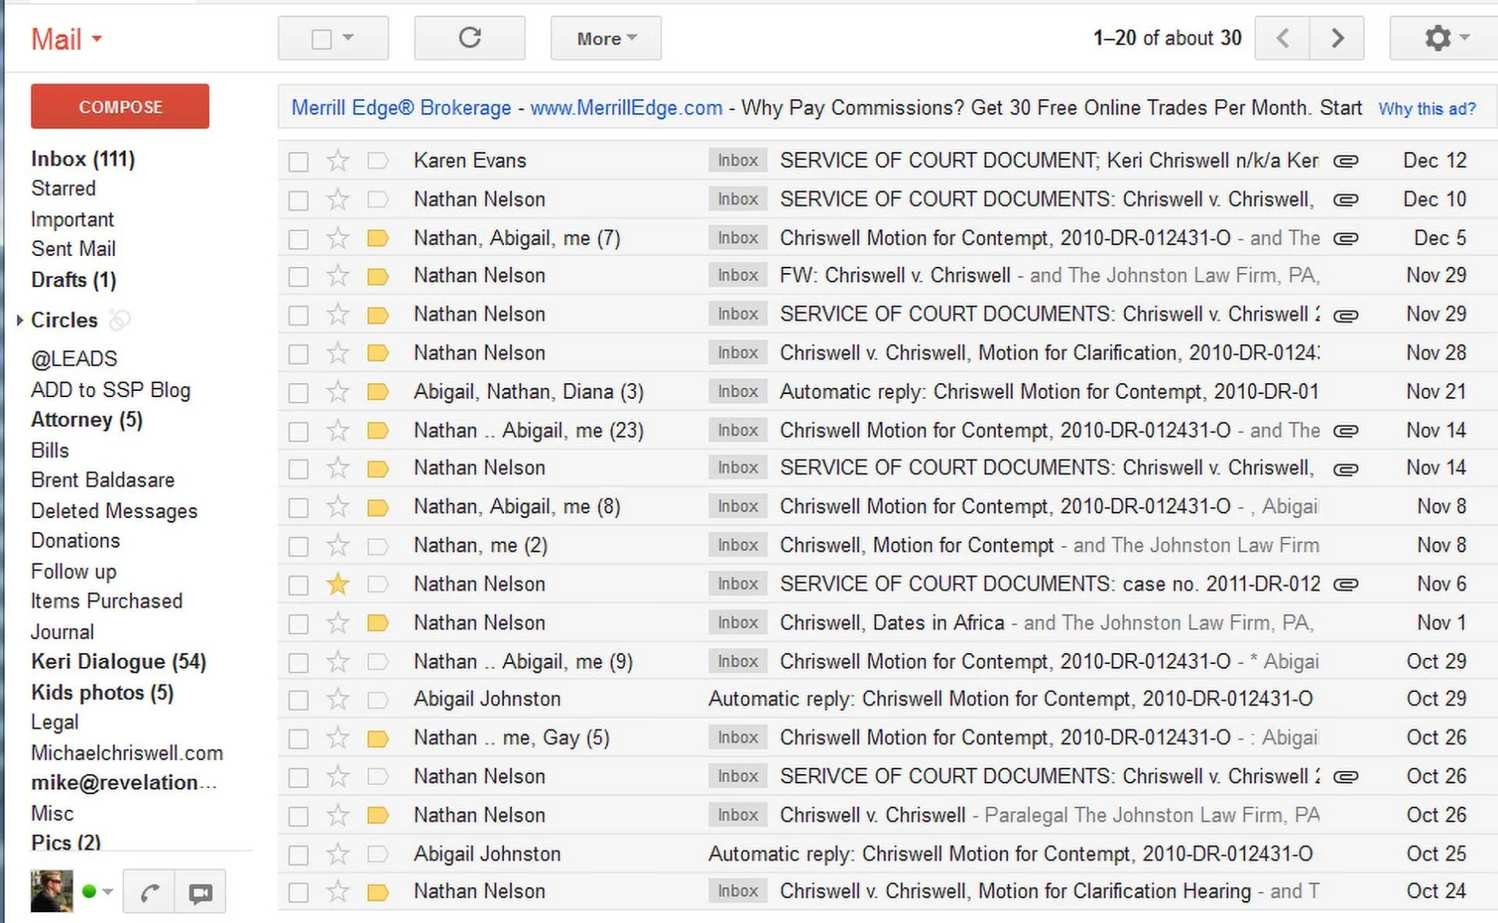Image resolution: width=1498 pixels, height=923 pixels.
Task: Click the refresh mail icon
Action: pos(469,38)
